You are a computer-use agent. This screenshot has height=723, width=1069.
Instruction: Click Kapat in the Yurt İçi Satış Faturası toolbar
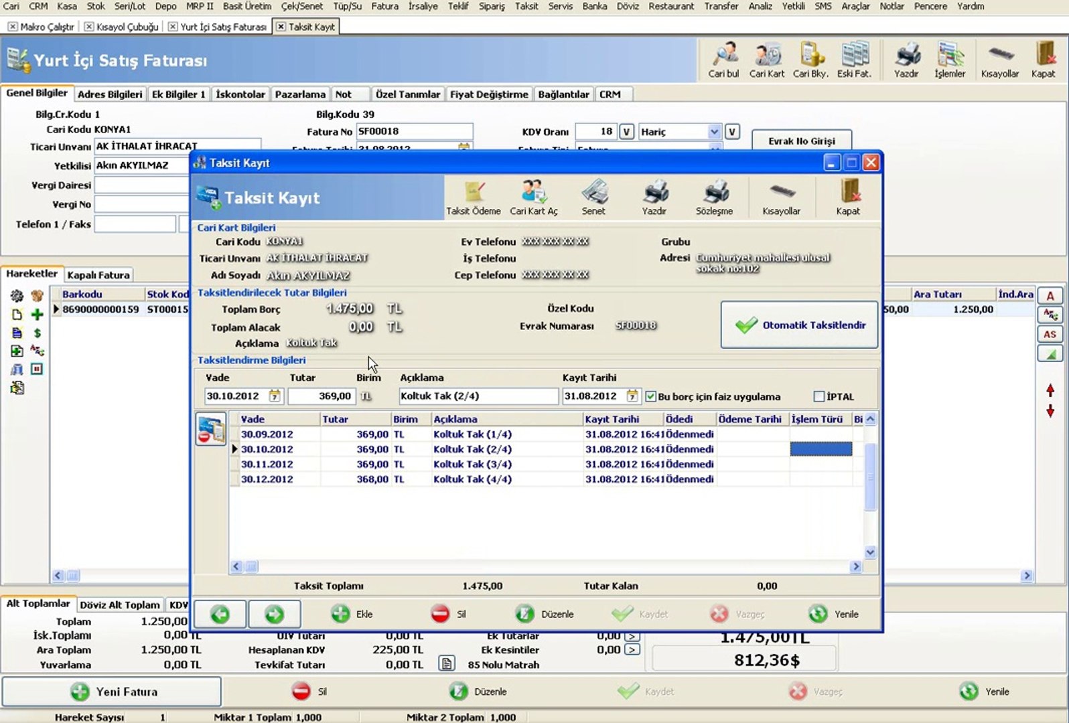(x=1043, y=60)
